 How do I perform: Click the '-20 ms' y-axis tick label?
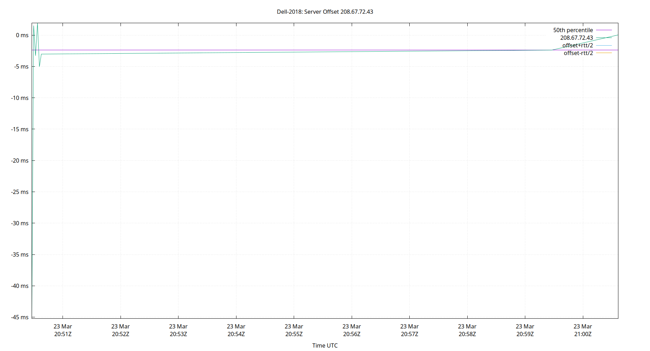[x=20, y=161]
